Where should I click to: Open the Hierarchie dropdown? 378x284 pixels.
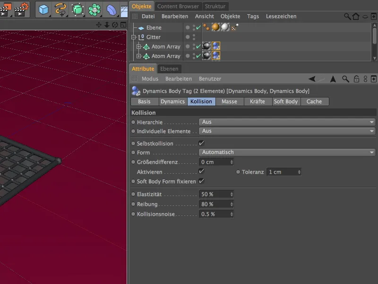287,122
